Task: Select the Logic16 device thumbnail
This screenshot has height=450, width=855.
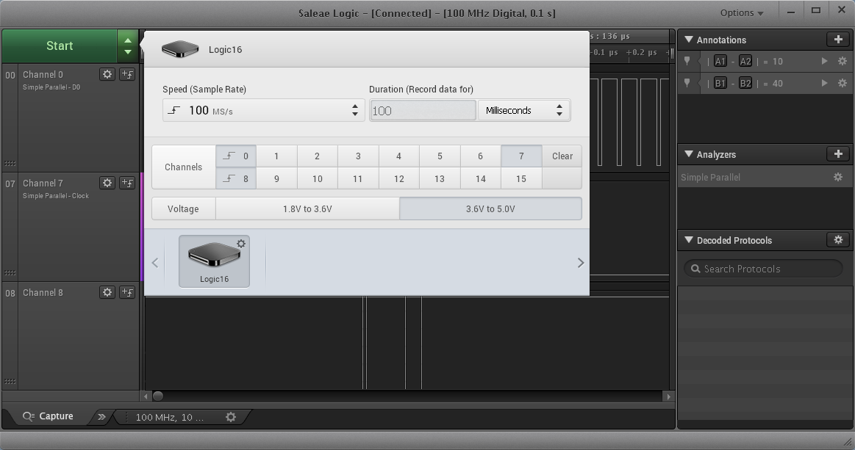Action: [214, 261]
